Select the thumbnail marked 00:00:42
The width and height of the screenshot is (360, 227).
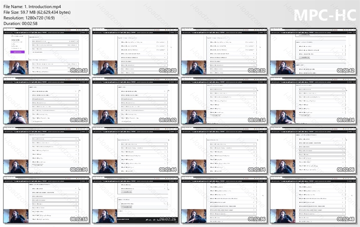(x=313, y=51)
